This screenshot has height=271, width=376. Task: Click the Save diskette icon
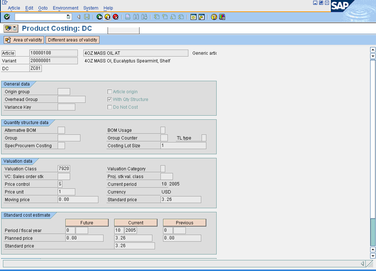coord(87,17)
